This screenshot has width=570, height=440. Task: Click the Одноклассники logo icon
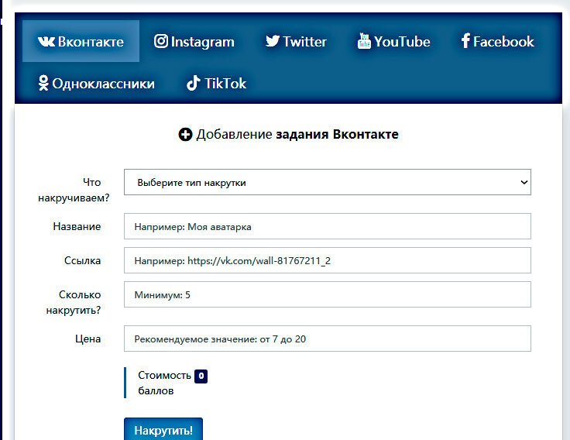point(43,83)
